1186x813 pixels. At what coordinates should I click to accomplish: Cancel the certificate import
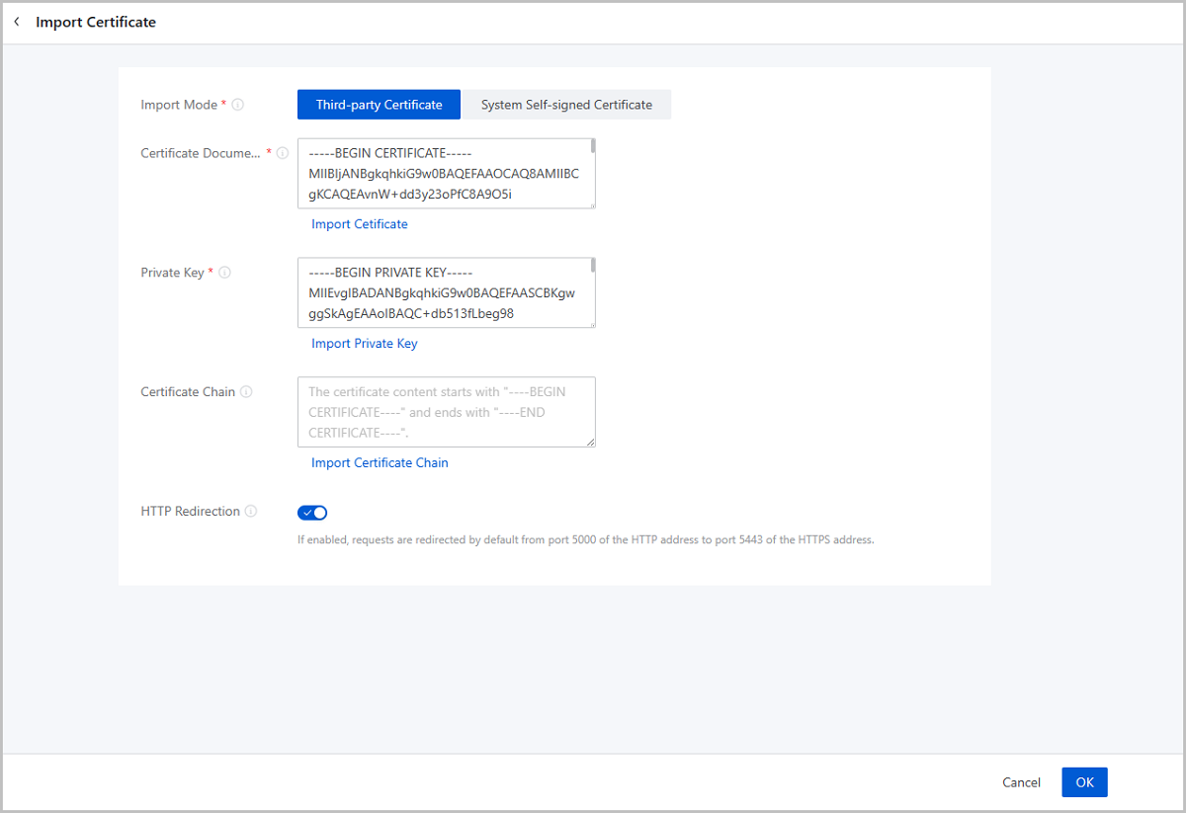1021,782
